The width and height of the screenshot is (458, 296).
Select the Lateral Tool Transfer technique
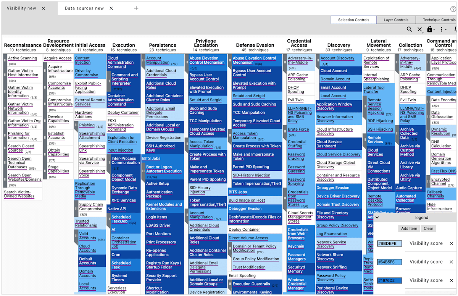coord(379,89)
